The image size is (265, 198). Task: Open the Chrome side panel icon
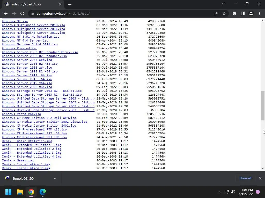coord(243,13)
